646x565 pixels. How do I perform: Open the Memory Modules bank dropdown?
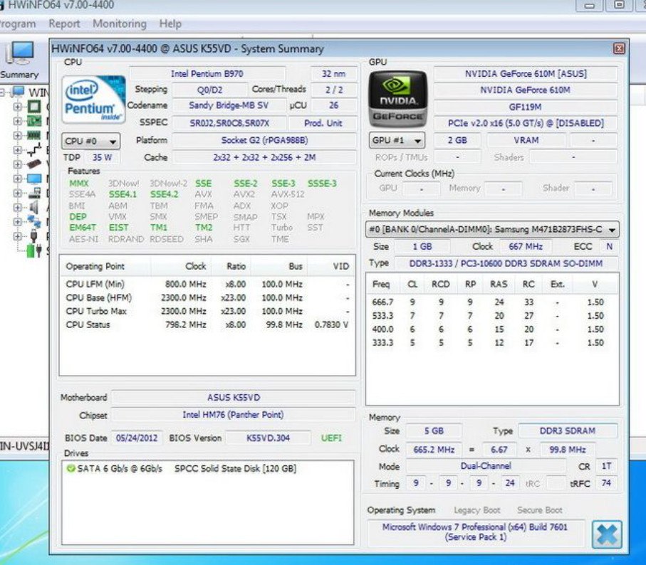pos(492,230)
